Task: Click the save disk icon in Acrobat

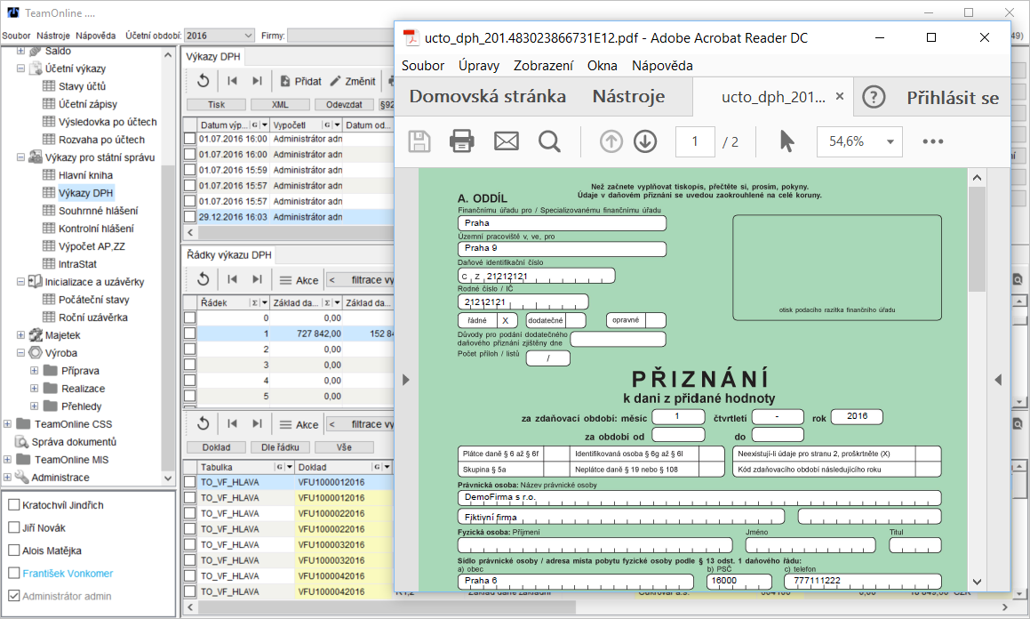Action: [x=419, y=141]
